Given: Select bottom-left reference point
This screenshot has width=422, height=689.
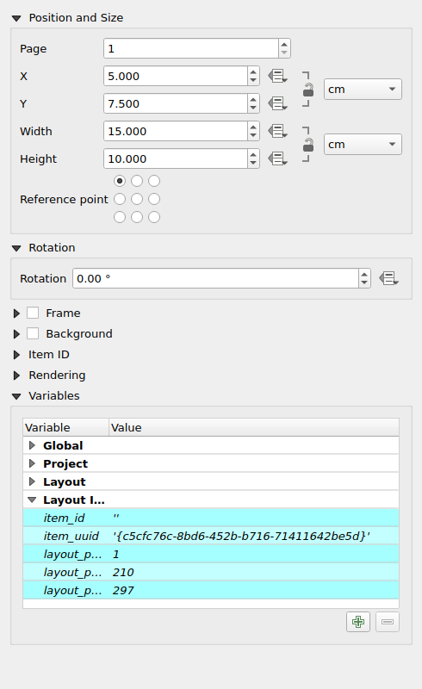Looking at the screenshot, I should [120, 217].
